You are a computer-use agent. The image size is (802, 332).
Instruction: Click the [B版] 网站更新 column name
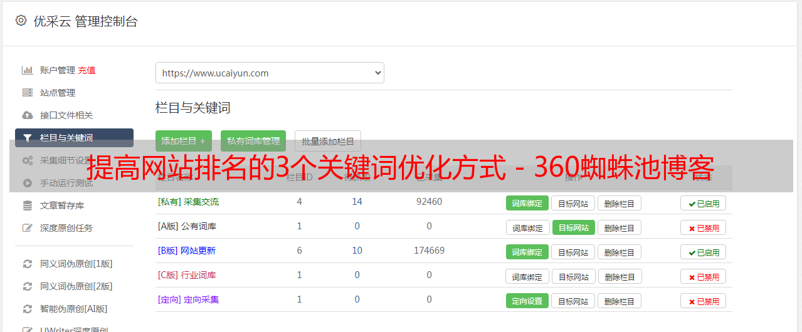coord(186,251)
